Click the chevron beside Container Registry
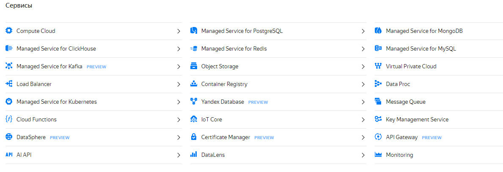 coord(363,84)
